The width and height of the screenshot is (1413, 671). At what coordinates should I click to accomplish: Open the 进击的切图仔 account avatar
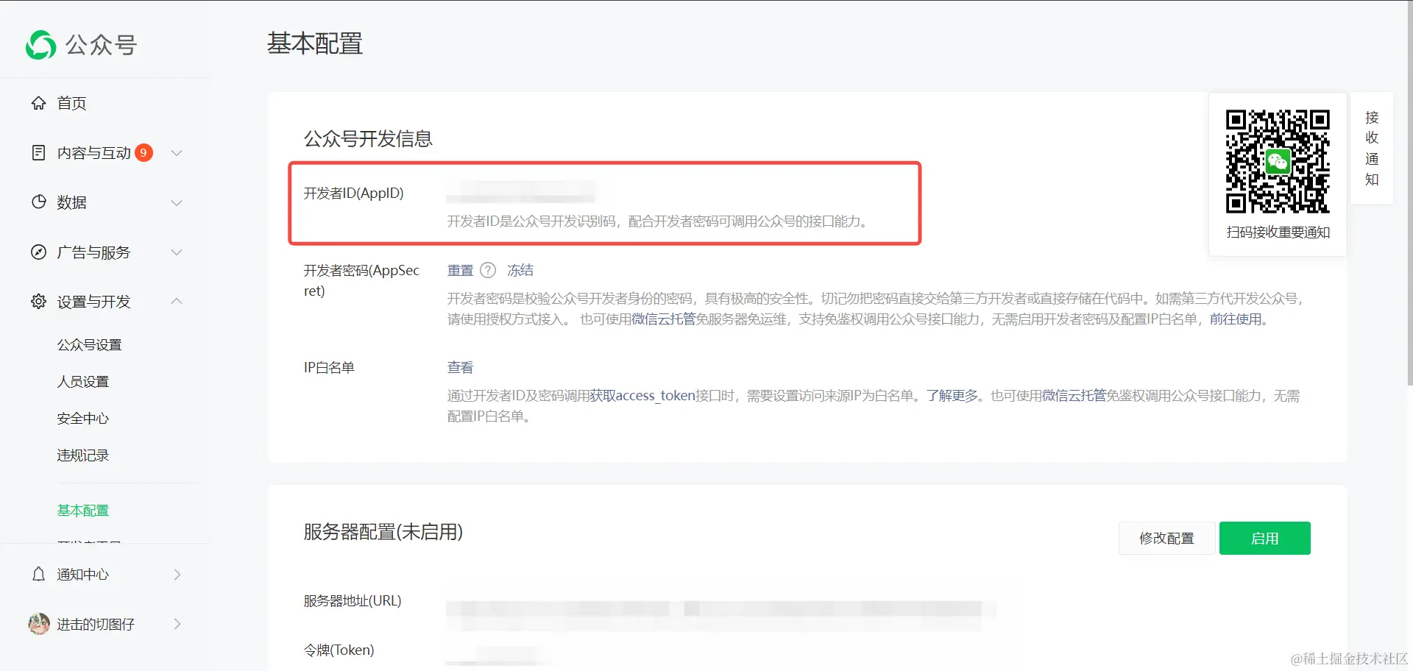38,623
